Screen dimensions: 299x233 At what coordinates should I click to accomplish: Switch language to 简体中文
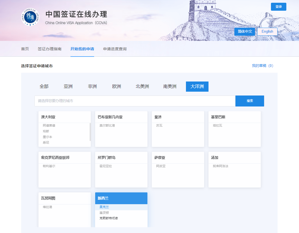tap(245, 32)
